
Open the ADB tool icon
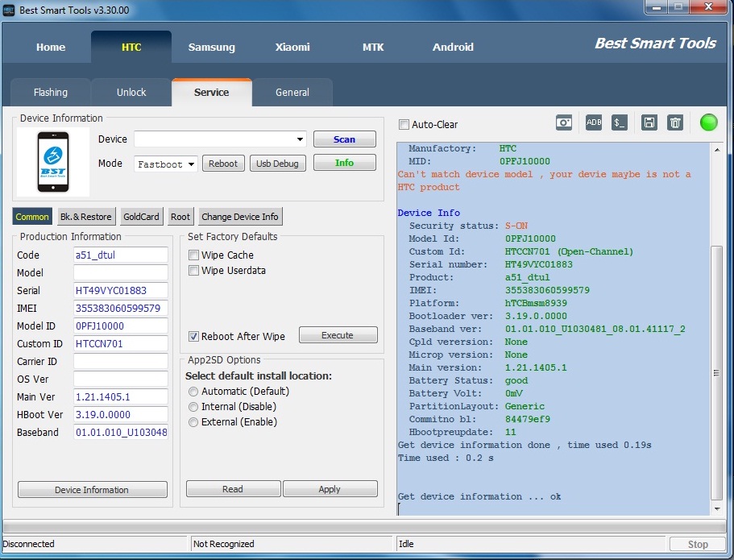(x=594, y=122)
